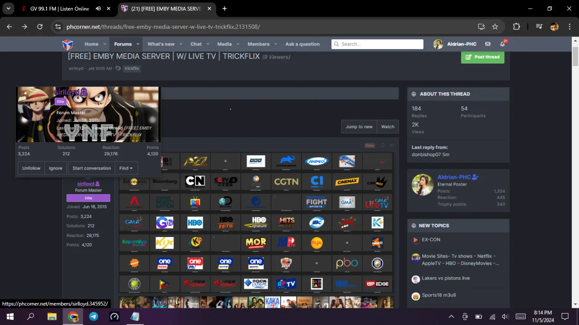This screenshot has height=325, width=579.
Task: Open the Home nav item
Action: coord(91,44)
